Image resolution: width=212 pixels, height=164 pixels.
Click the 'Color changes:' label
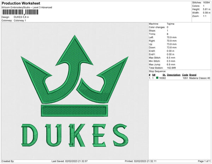157,27
